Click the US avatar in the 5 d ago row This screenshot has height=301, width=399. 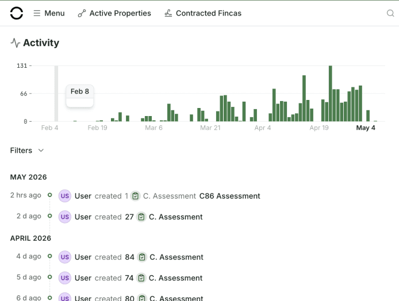[65, 278]
